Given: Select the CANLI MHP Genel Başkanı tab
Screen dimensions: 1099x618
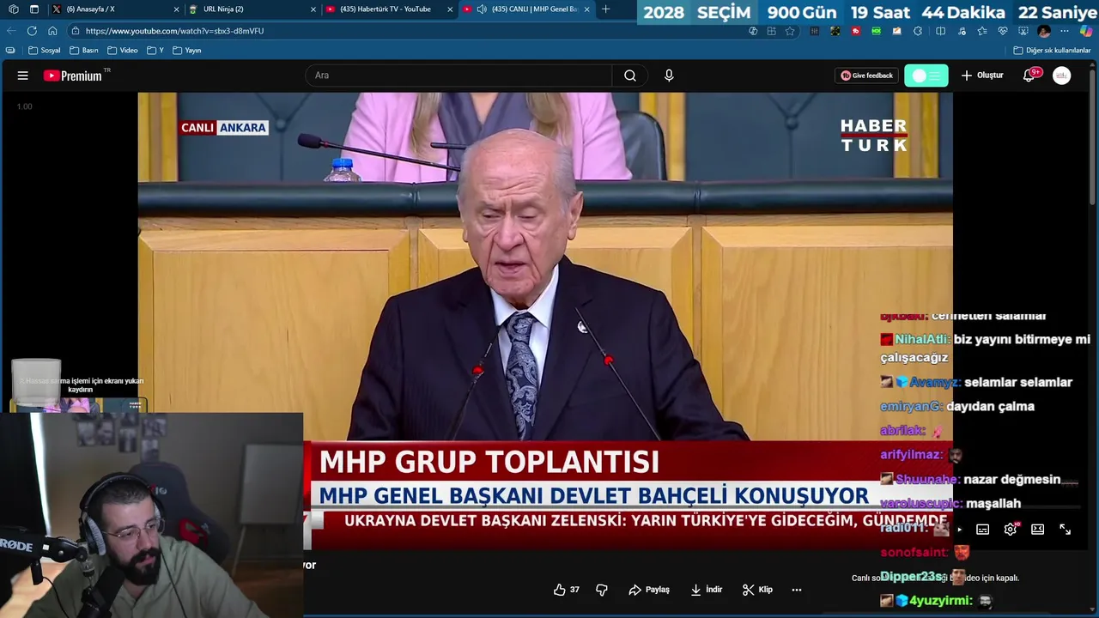Looking at the screenshot, I should (526, 9).
